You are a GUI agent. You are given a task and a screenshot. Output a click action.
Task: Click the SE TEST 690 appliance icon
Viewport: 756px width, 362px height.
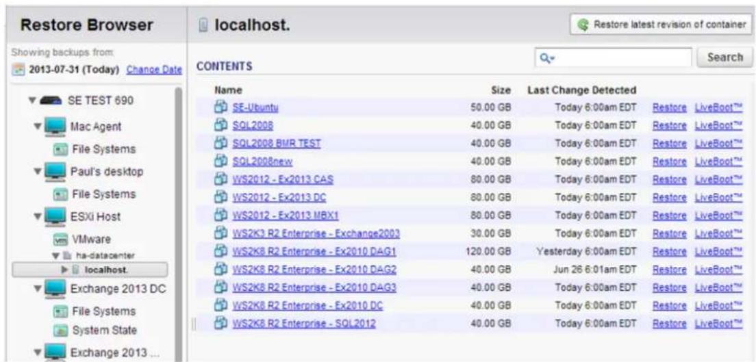(x=51, y=101)
